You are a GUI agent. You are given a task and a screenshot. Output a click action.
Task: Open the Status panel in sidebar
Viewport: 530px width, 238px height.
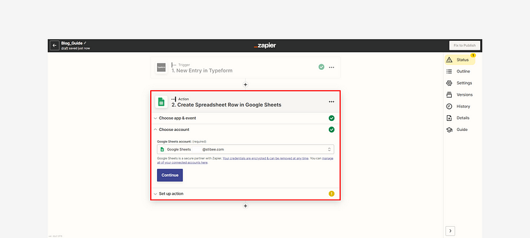(460, 60)
